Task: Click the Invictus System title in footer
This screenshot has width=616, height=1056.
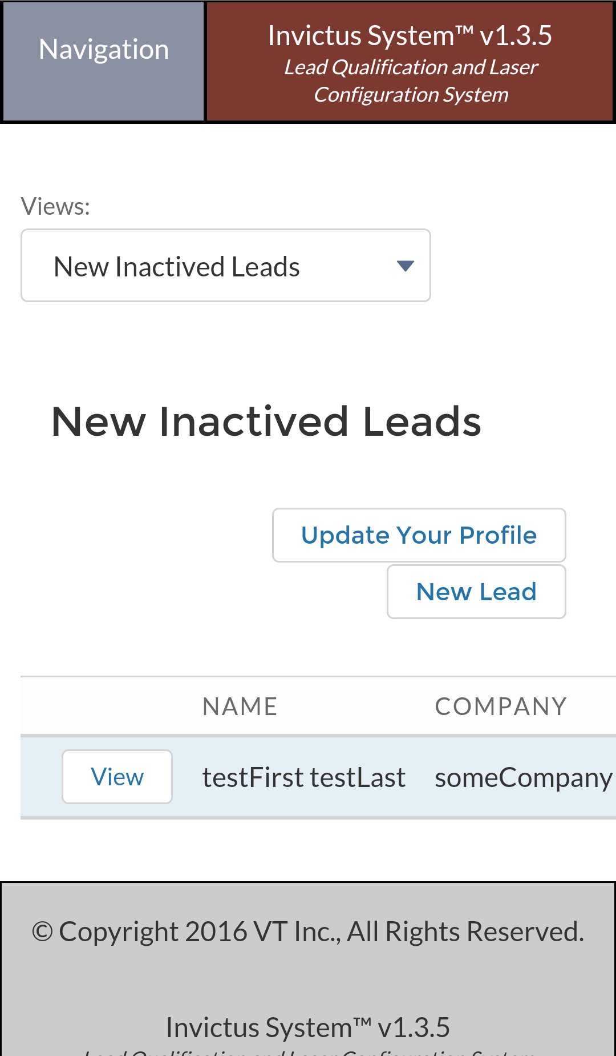Action: coord(308,1027)
